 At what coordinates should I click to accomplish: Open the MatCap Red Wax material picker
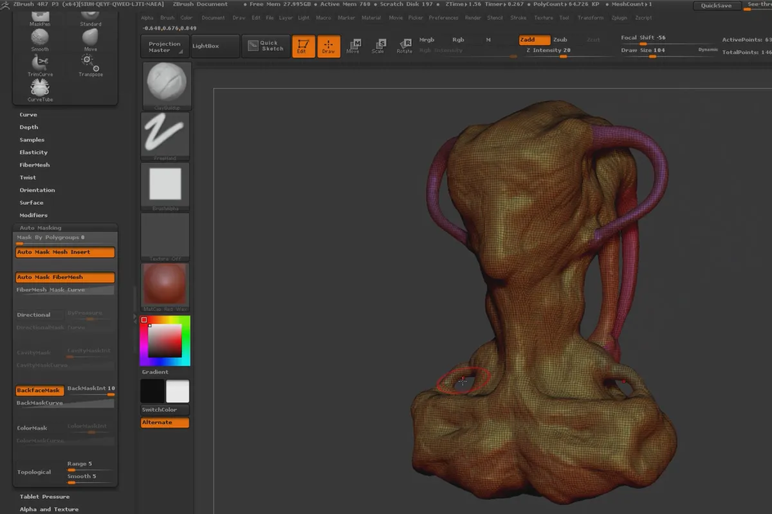pos(165,287)
